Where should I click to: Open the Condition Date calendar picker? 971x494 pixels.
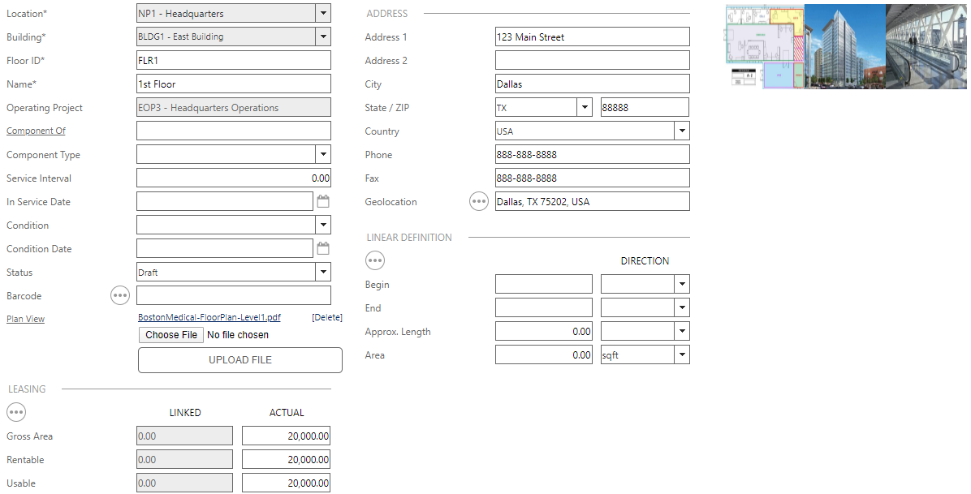click(322, 249)
